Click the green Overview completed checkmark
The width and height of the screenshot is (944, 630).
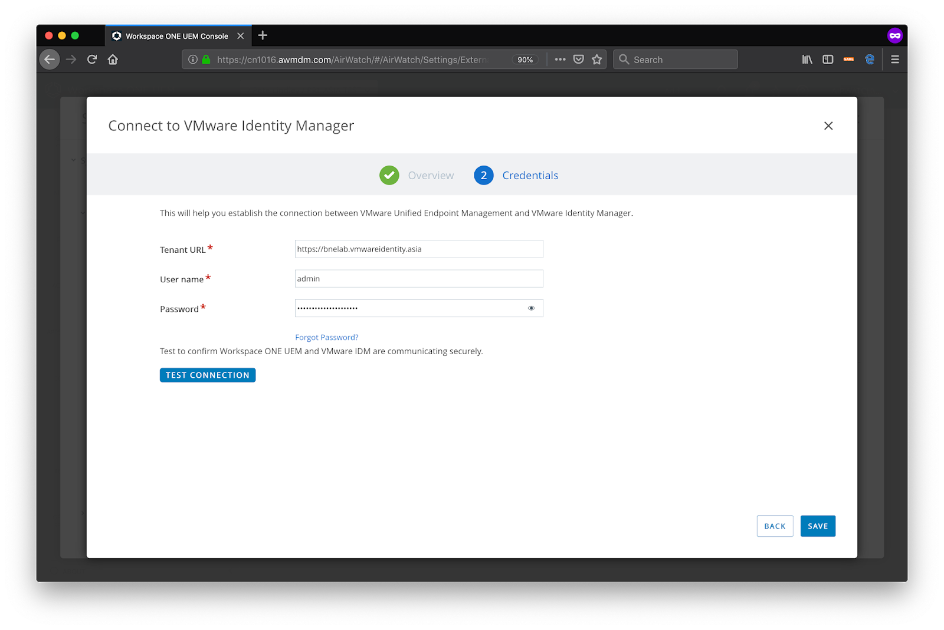click(x=389, y=175)
